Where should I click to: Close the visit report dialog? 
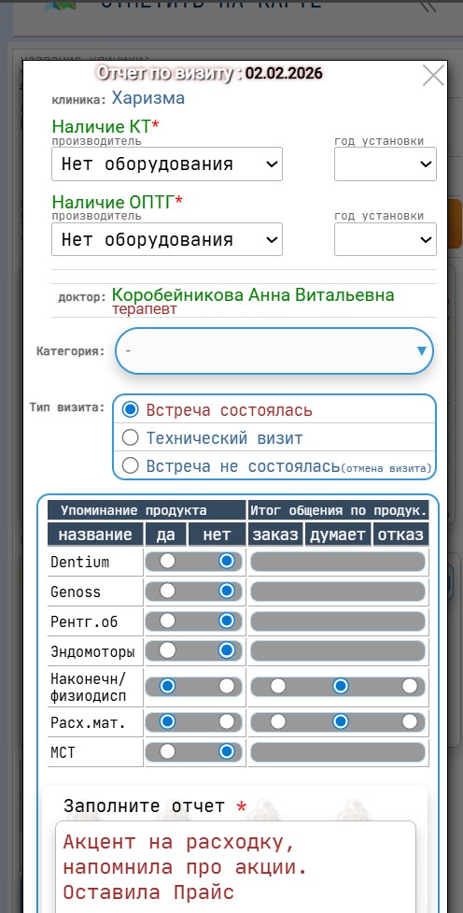click(433, 76)
